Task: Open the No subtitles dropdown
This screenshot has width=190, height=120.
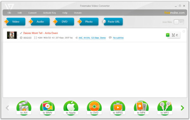Action: (x=118, y=38)
